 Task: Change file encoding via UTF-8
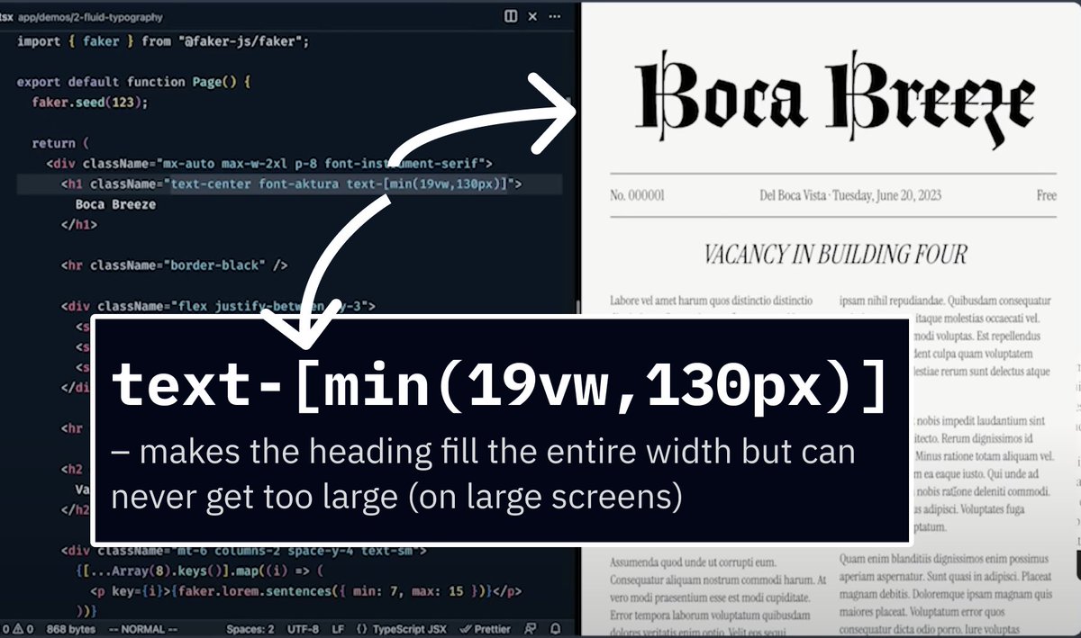[x=303, y=629]
